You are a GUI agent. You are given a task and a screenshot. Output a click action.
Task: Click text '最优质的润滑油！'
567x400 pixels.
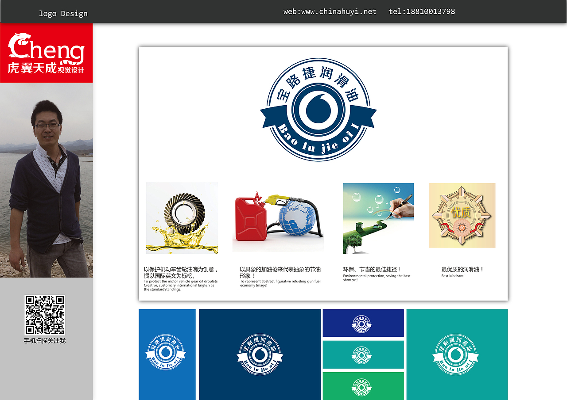tap(462, 269)
